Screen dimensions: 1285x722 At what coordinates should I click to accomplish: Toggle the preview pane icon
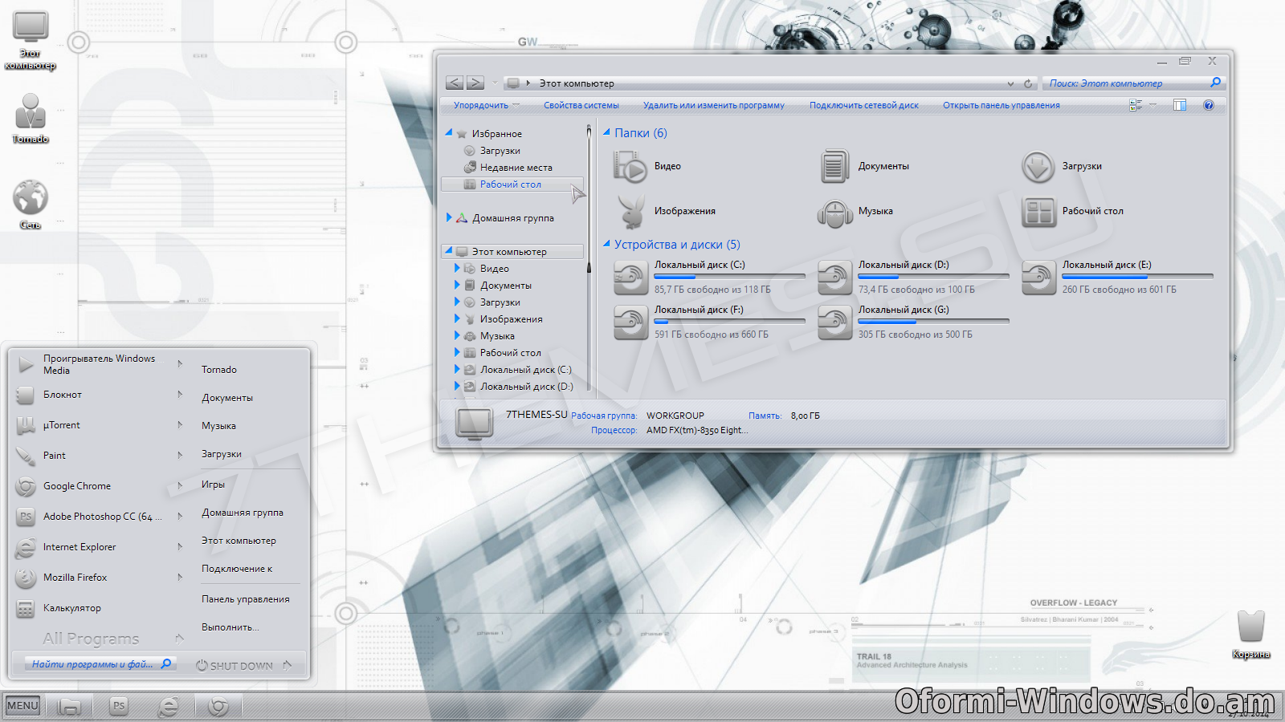(x=1179, y=105)
